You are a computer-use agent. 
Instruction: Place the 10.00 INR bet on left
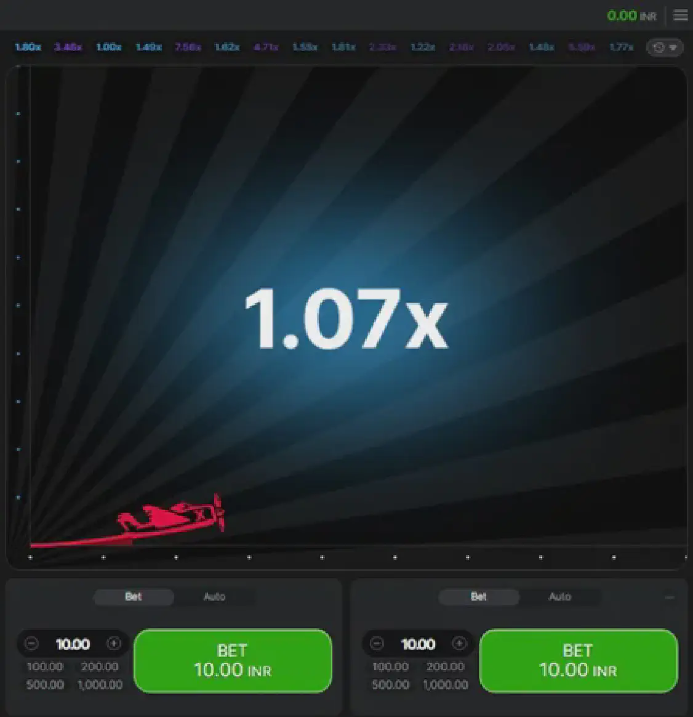(233, 660)
